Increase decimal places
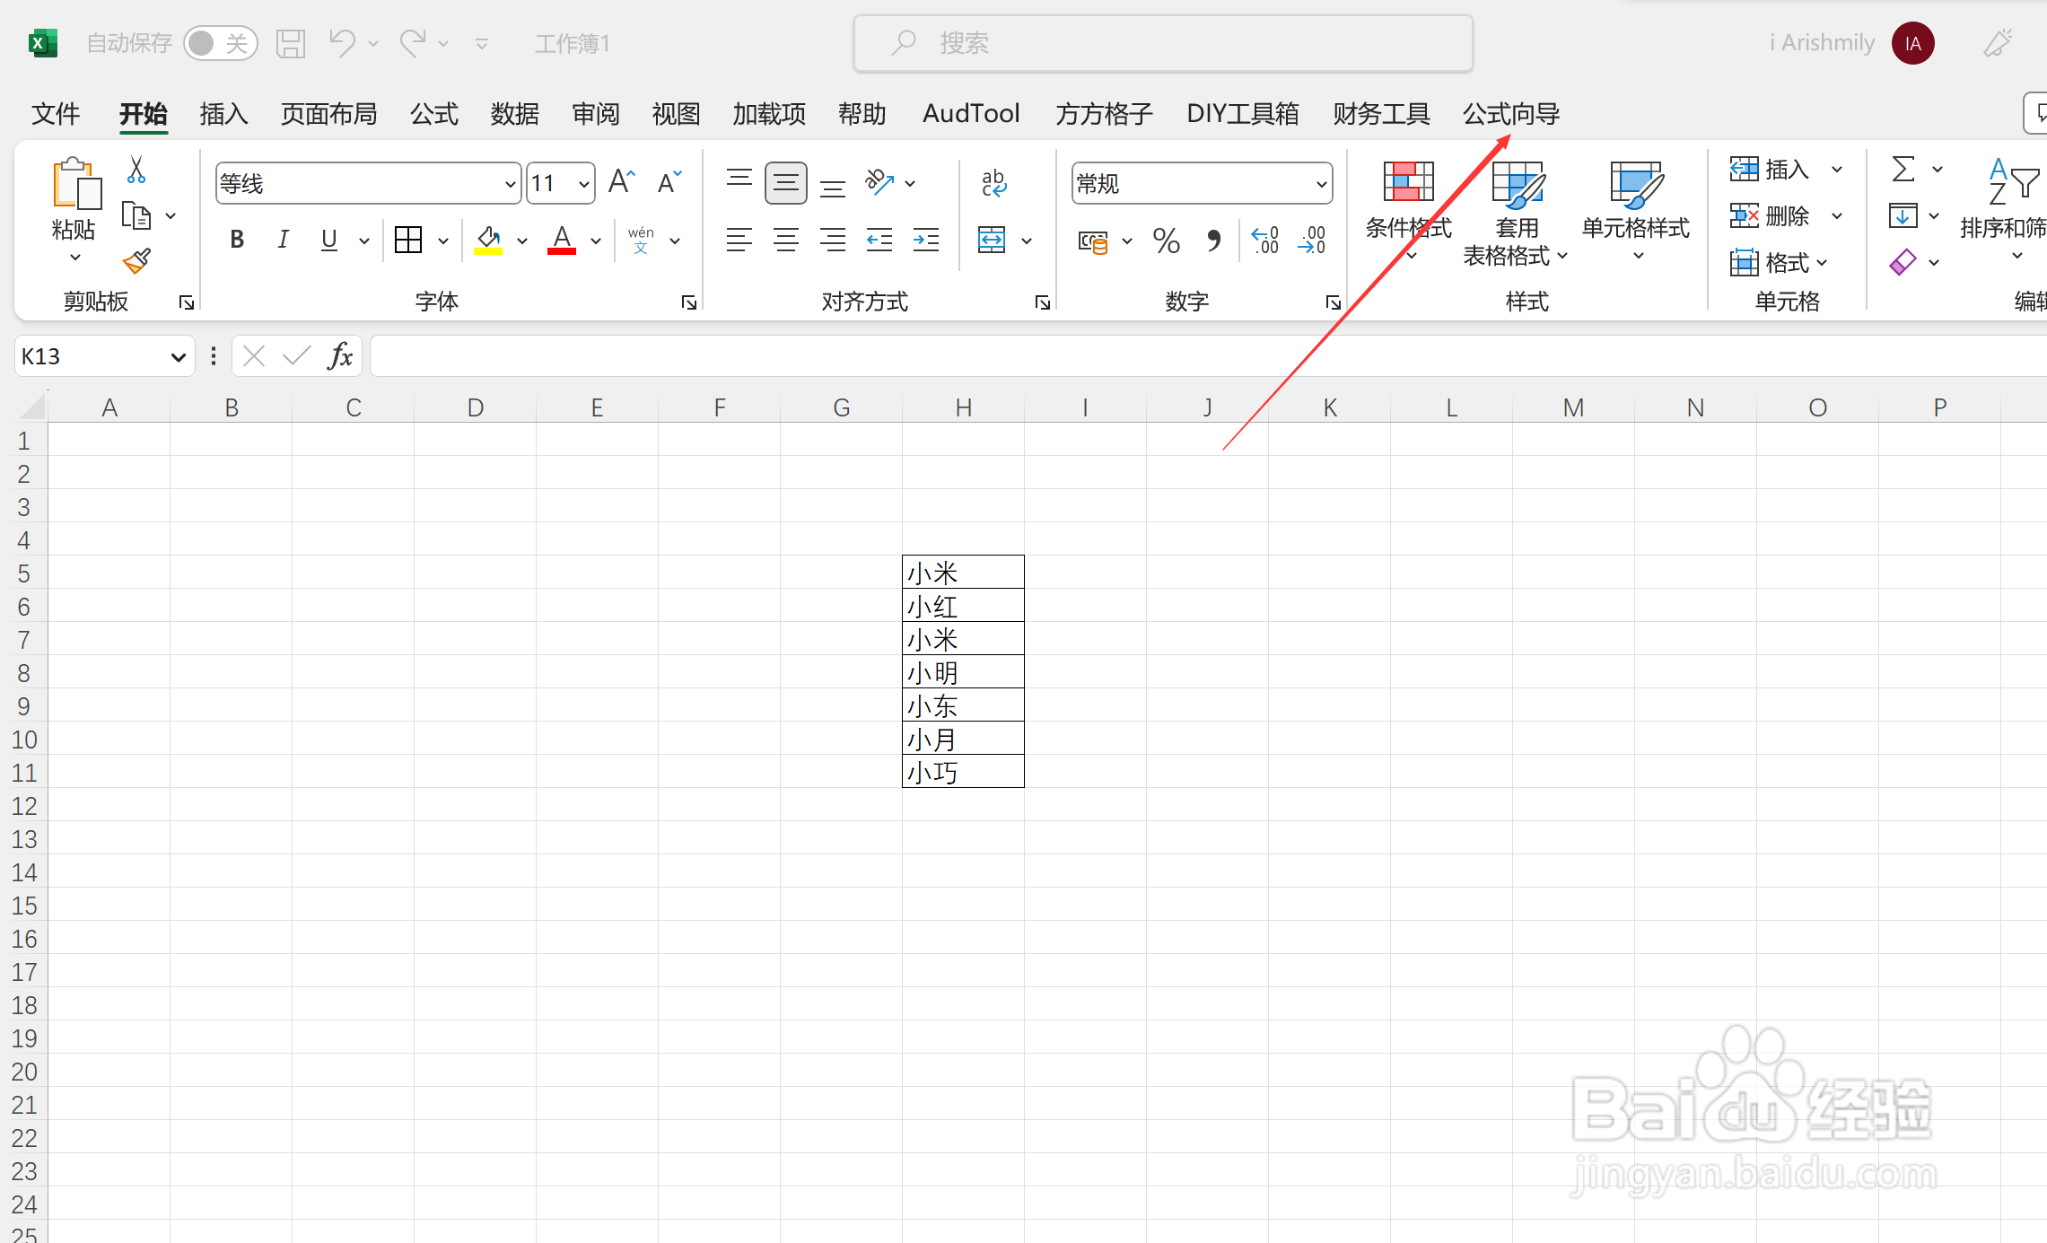The width and height of the screenshot is (2047, 1243). coord(1264,240)
